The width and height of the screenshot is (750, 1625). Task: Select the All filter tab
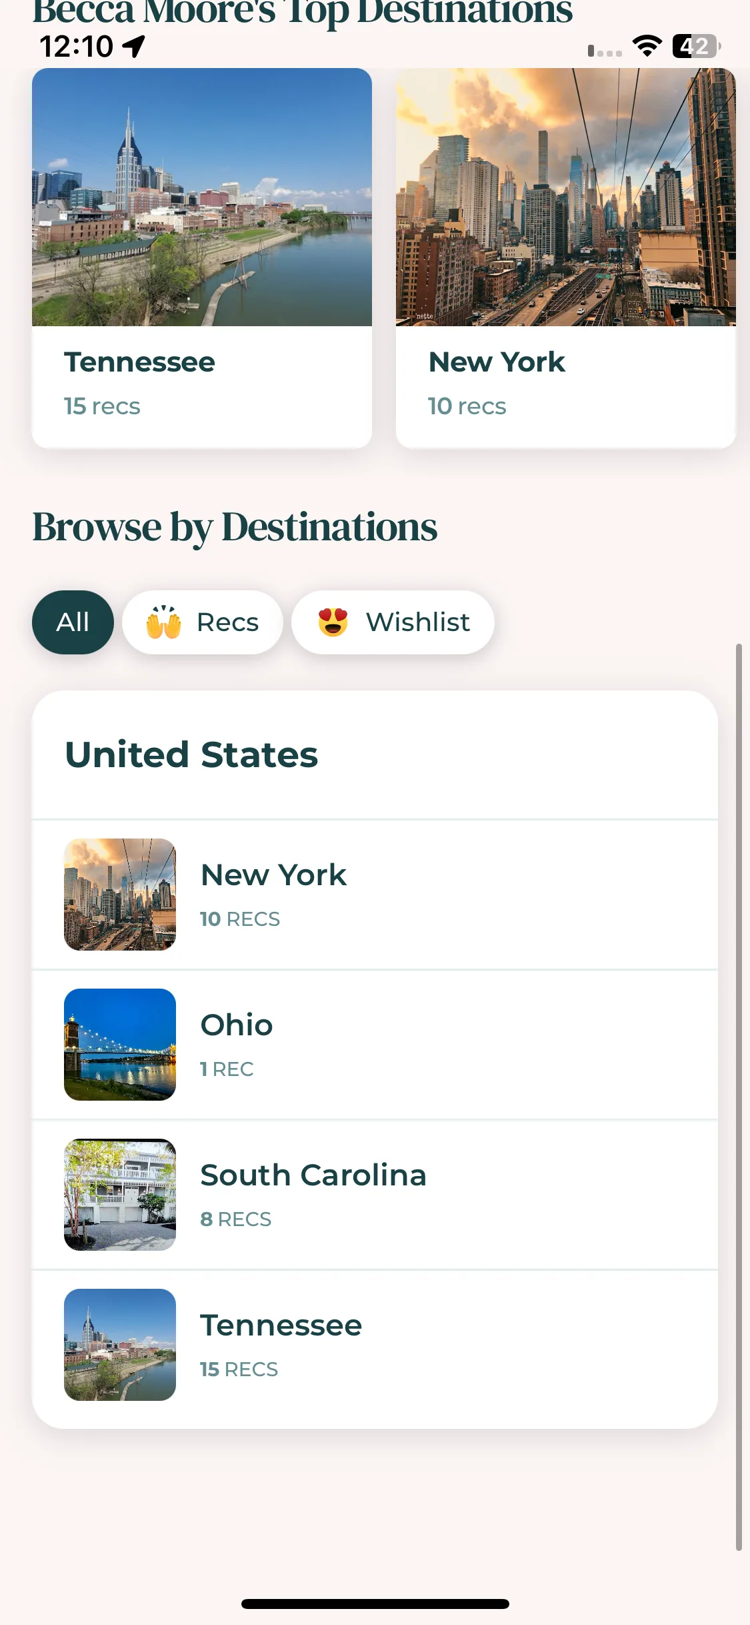(73, 622)
